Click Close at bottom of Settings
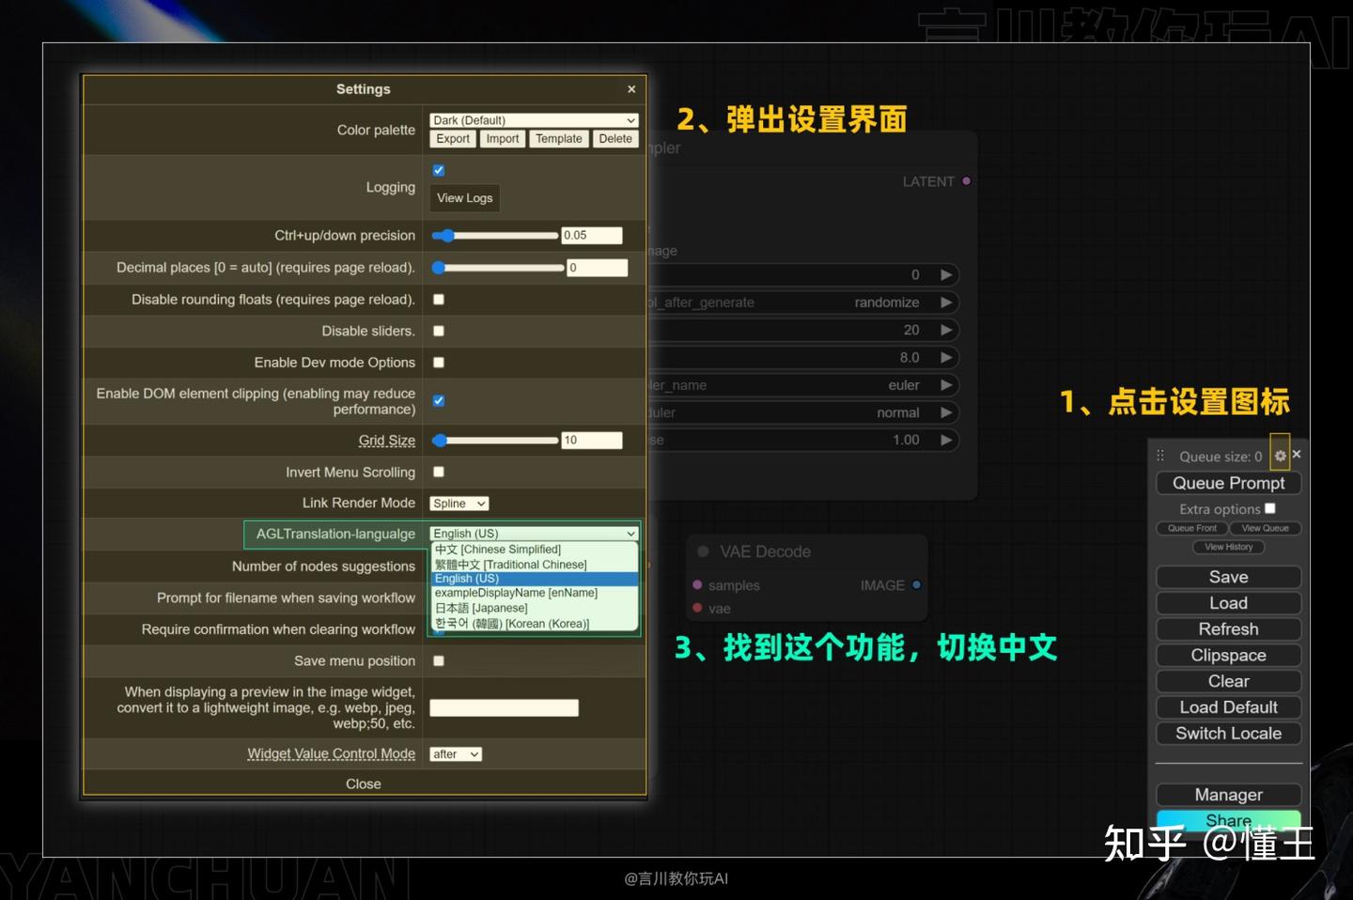 coord(364,784)
